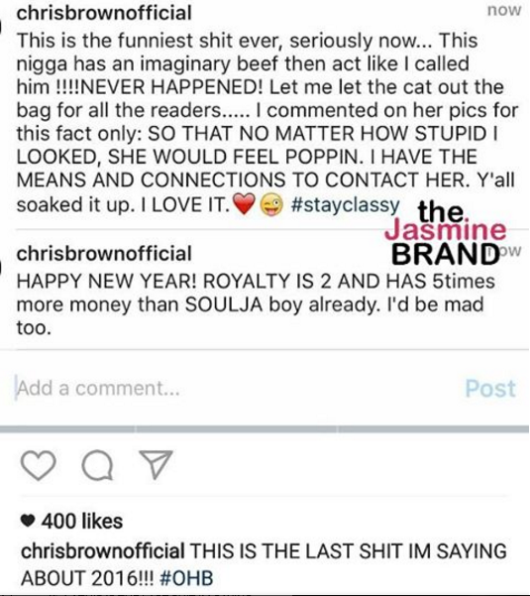Open chrisbrownofficial profile from second comment
This screenshot has height=596, width=530.
[104, 254]
